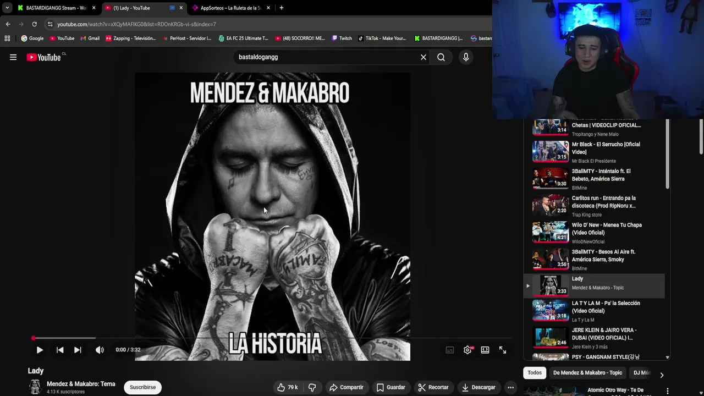Click the youtube.com address bar URL

click(x=136, y=24)
